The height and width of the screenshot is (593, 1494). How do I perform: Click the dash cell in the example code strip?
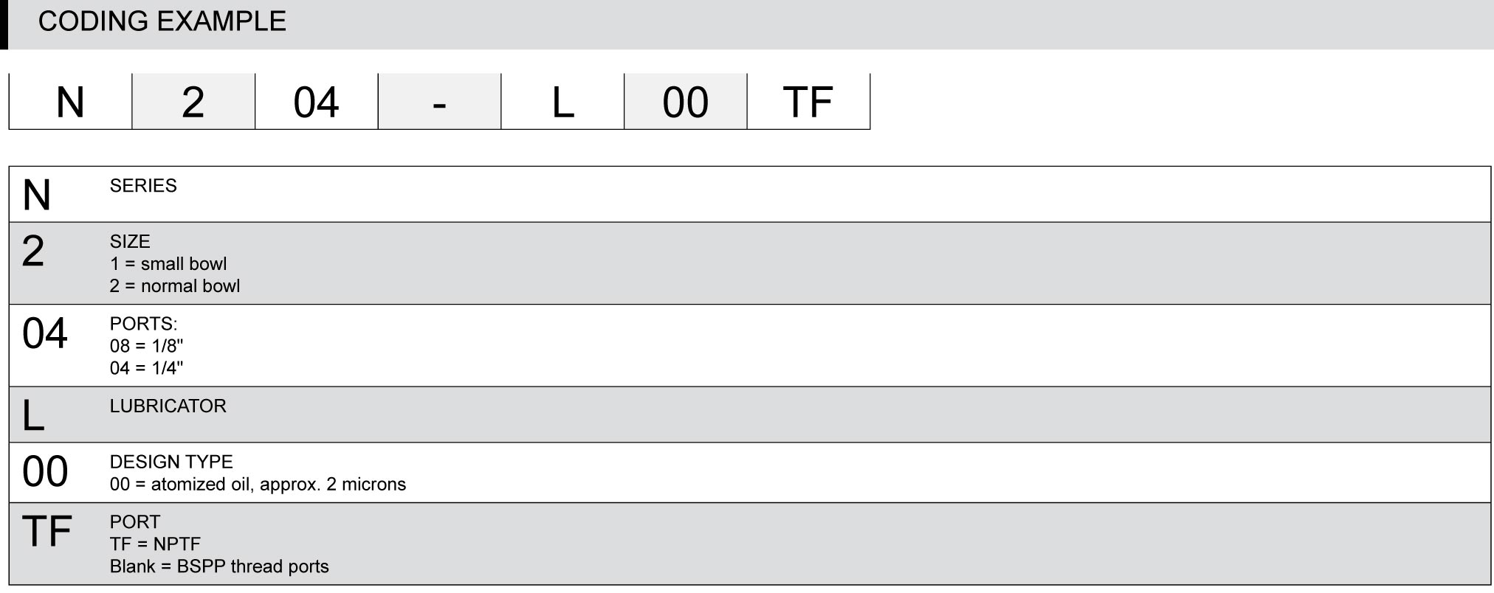click(x=439, y=102)
